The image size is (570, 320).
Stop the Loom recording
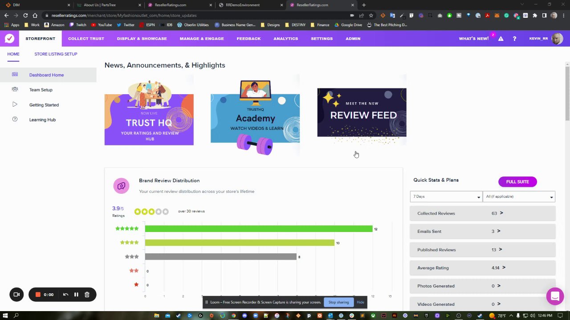tap(38, 294)
